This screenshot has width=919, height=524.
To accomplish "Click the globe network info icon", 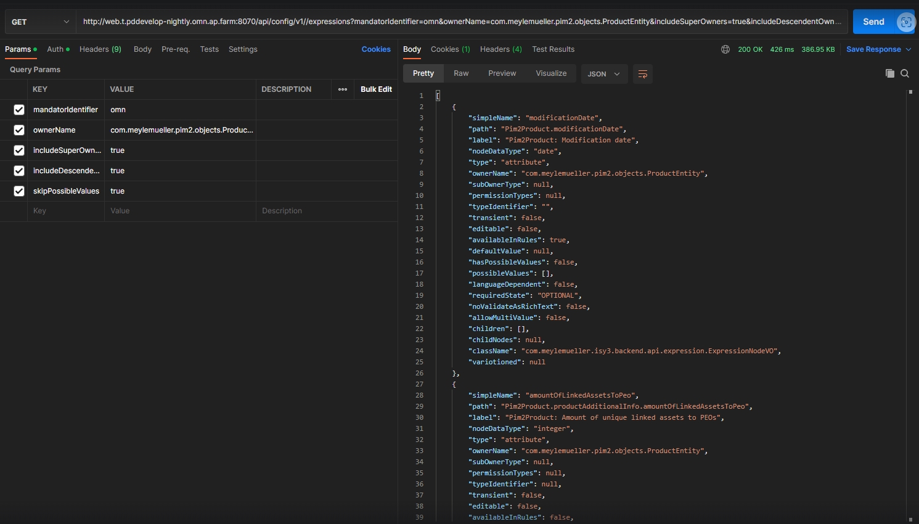I will click(x=725, y=49).
